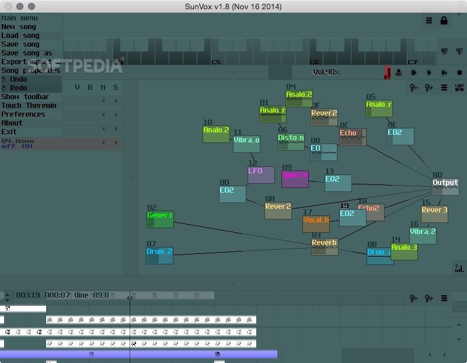Click the octave down button

(x=444, y=51)
